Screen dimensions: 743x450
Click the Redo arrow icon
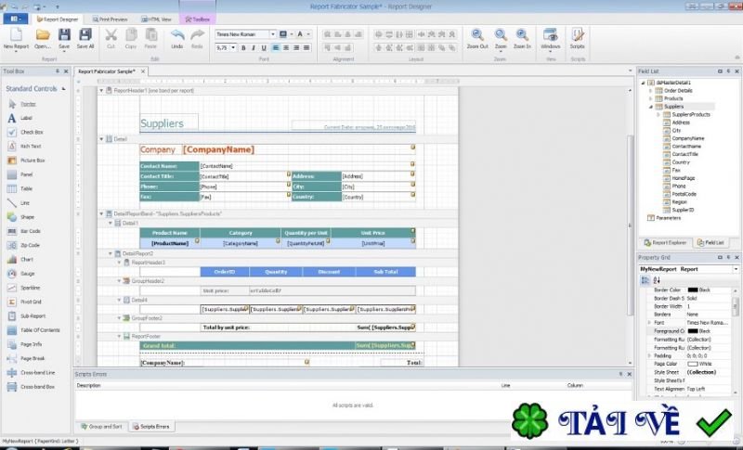coord(197,35)
